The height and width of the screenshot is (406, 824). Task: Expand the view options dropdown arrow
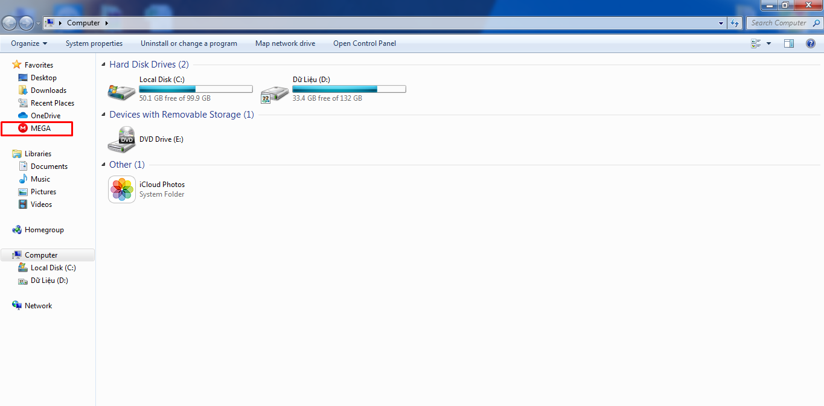768,43
